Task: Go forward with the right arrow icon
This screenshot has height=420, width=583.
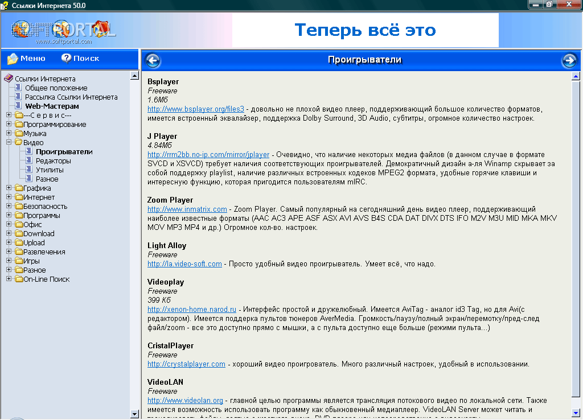Action: [569, 60]
